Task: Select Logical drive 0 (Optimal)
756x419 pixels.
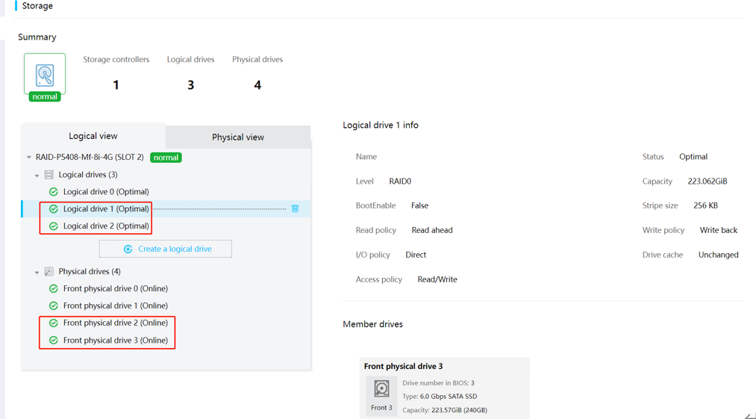Action: click(106, 192)
